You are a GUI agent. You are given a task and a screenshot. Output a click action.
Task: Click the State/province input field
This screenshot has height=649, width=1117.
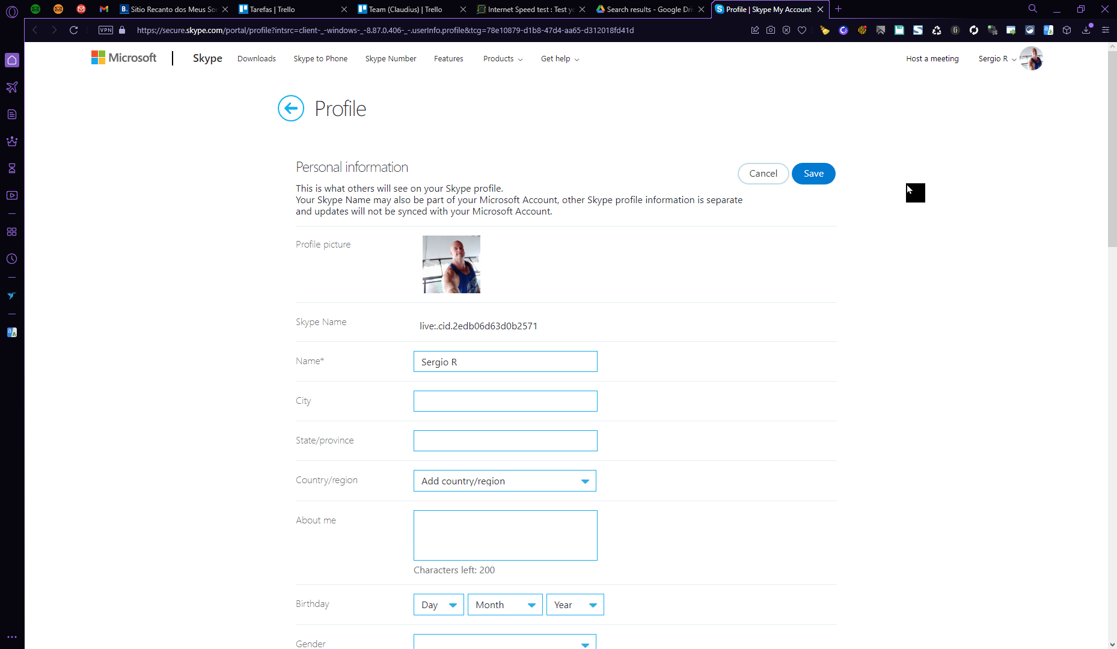pos(506,441)
